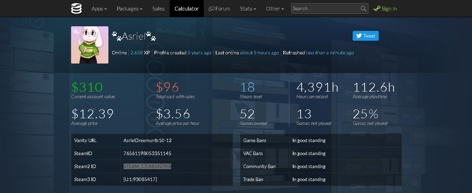Click the $3.56 average price per hour
This screenshot has height=193, width=472.
click(x=173, y=114)
